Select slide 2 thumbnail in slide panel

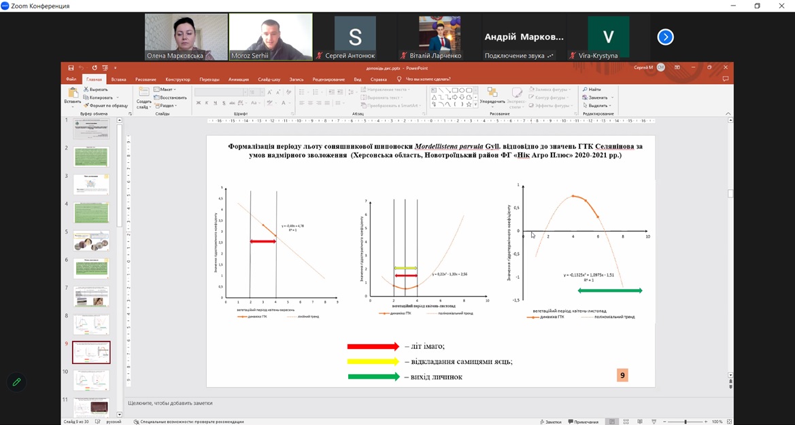point(91,157)
